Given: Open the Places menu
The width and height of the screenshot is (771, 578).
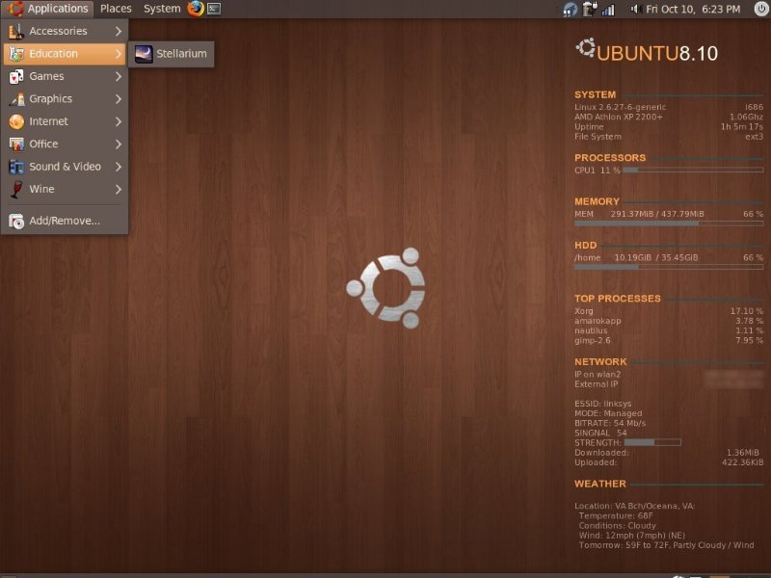Looking at the screenshot, I should [x=115, y=8].
